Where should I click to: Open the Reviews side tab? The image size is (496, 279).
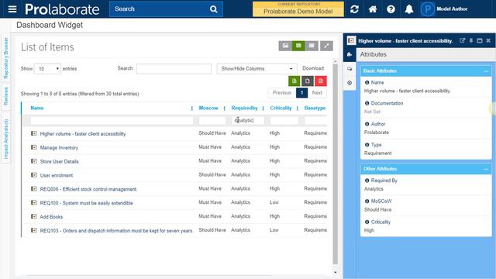[5, 96]
